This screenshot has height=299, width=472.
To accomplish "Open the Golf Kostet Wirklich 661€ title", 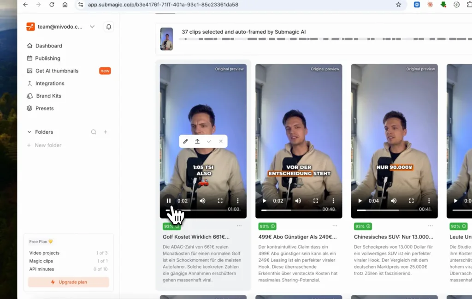I will point(196,237).
